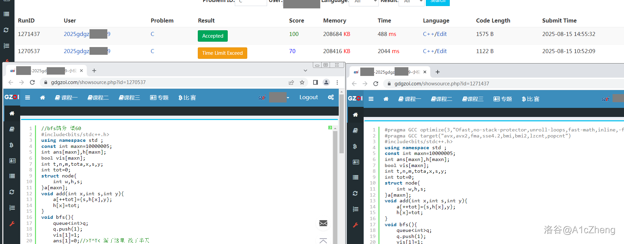Screen dimensions: 624x244
Task: Reload the showsource id=1271437 page
Action: [376, 84]
